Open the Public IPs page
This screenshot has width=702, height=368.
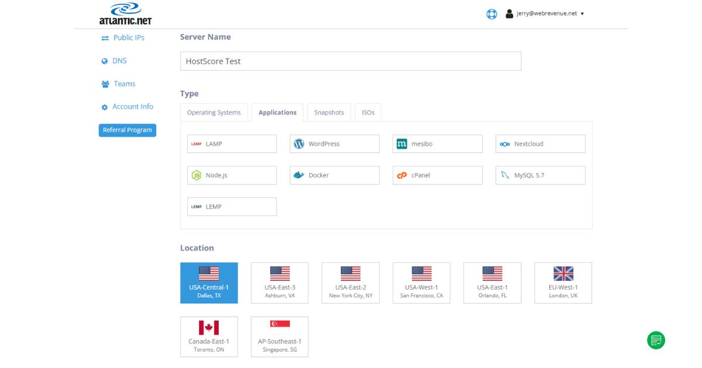[129, 37]
